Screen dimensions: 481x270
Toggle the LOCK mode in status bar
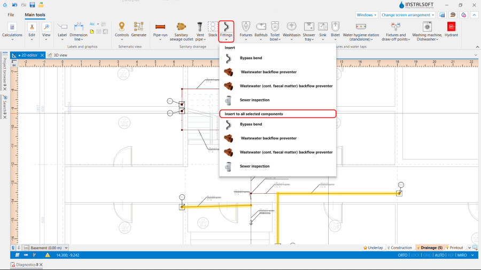(415, 255)
